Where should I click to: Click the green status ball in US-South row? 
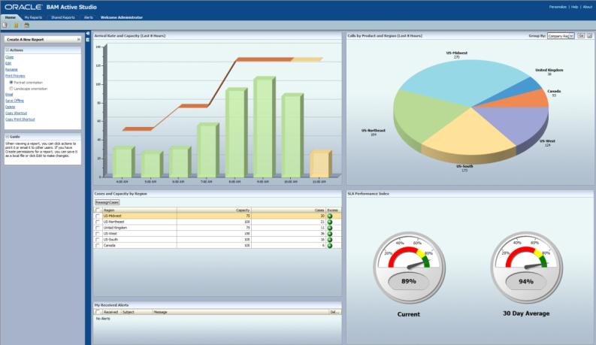pos(329,240)
